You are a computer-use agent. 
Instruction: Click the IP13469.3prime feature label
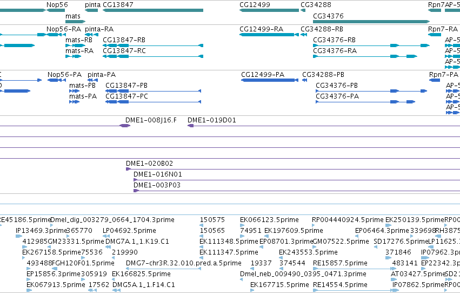pyautogui.click(x=41, y=231)
